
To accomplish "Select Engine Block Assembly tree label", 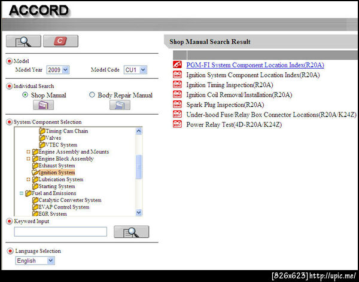I will coord(66,159).
